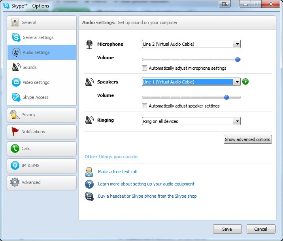Click the Notifications red flag icon

(15, 132)
